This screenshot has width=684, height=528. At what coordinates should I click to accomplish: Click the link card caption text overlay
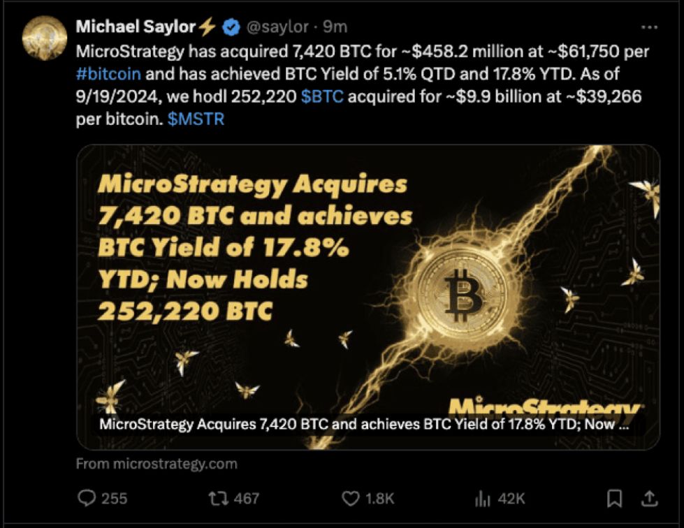(363, 425)
